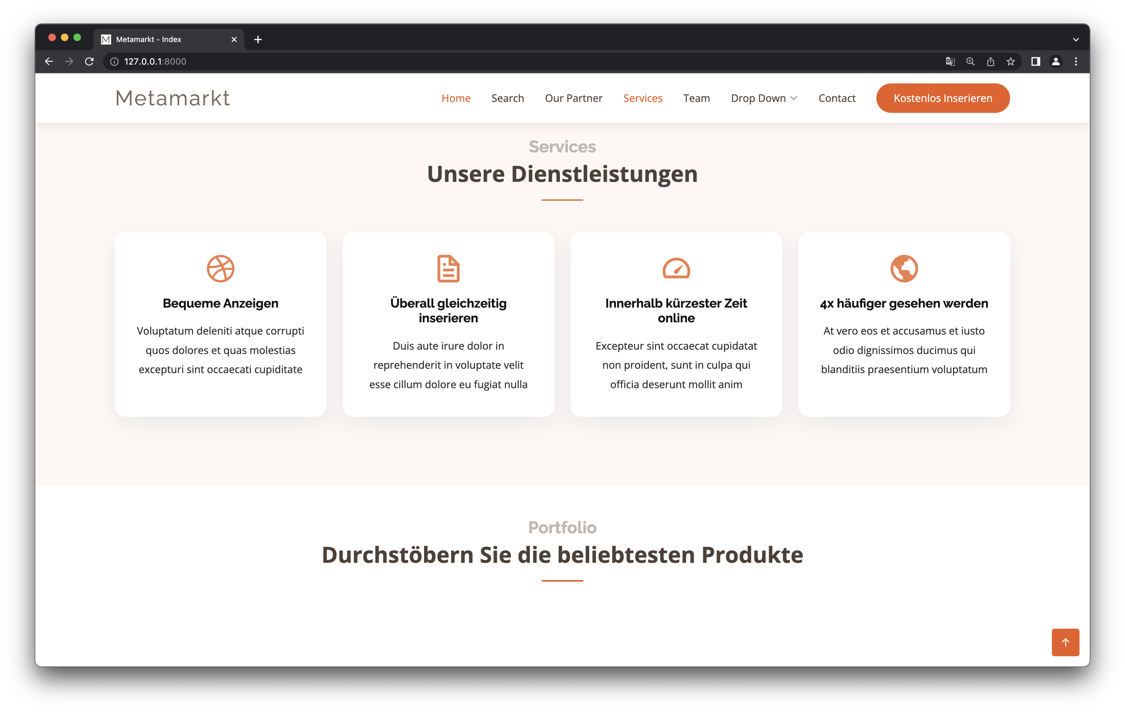Open the tab search chevron

(1075, 40)
